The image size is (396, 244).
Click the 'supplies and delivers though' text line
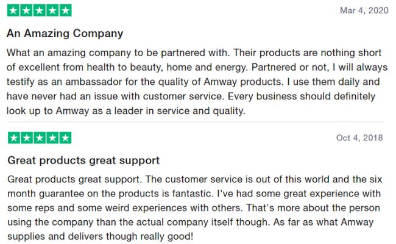pyautogui.click(x=101, y=237)
